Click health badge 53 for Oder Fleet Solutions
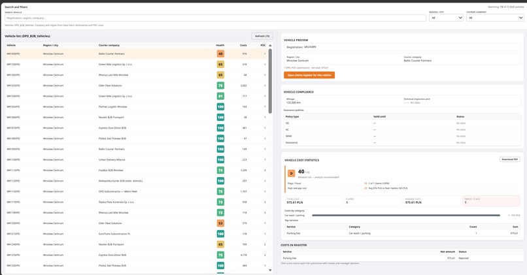 point(220,223)
